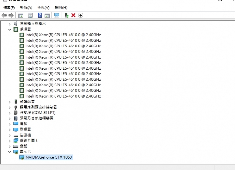Collapse the 處理器 category
The image size is (235, 170).
[10, 29]
